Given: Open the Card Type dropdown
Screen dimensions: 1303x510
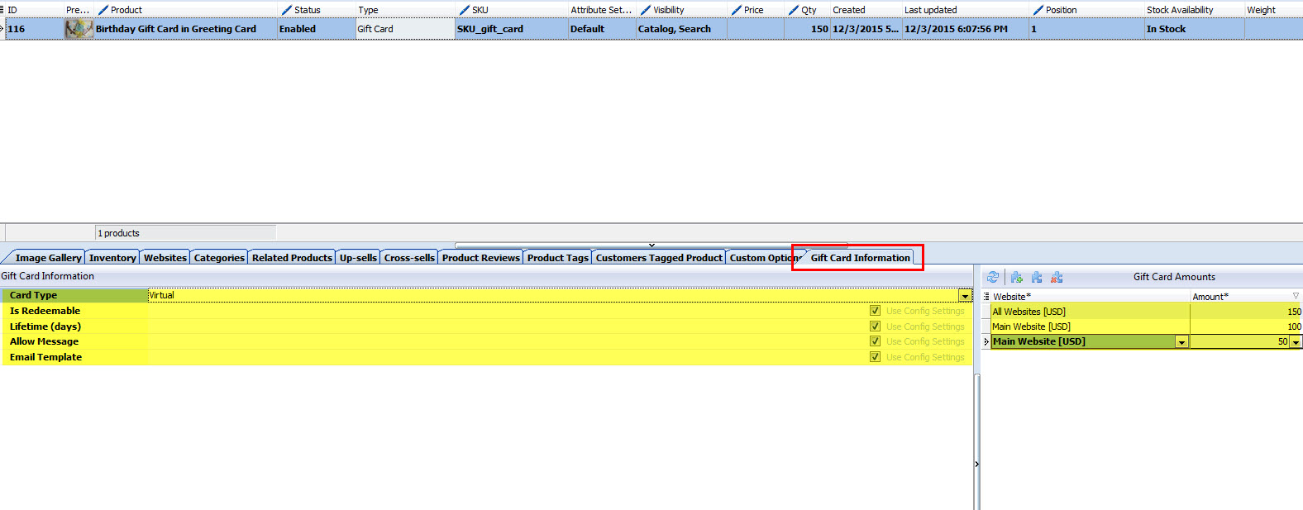Looking at the screenshot, I should 965,296.
